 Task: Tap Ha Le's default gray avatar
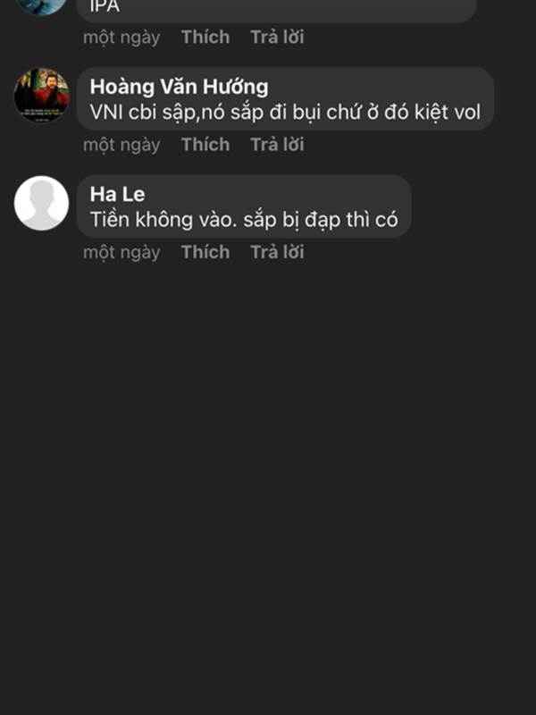click(41, 203)
